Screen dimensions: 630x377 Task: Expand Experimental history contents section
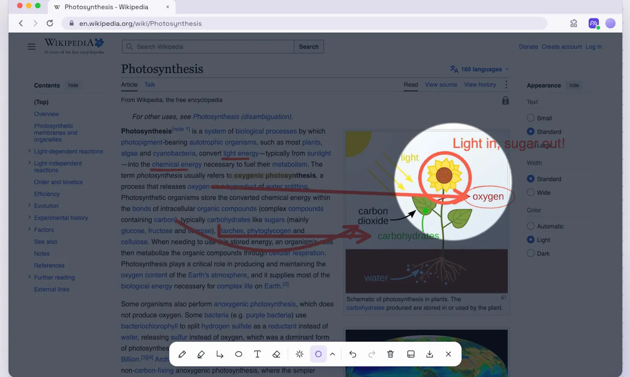30,217
